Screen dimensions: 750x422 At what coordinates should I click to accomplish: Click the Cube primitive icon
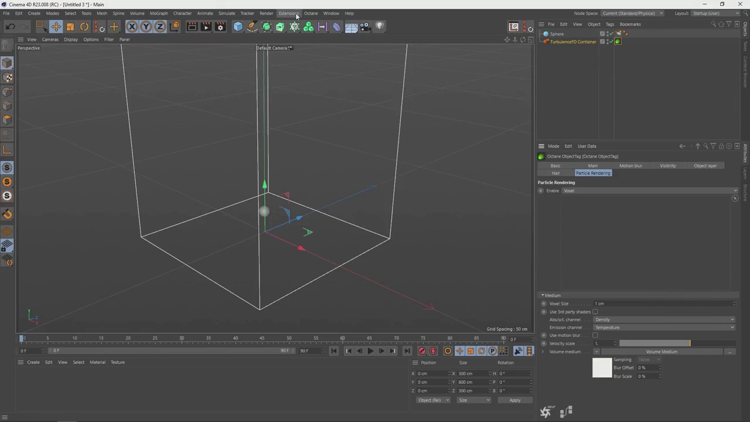pyautogui.click(x=238, y=26)
